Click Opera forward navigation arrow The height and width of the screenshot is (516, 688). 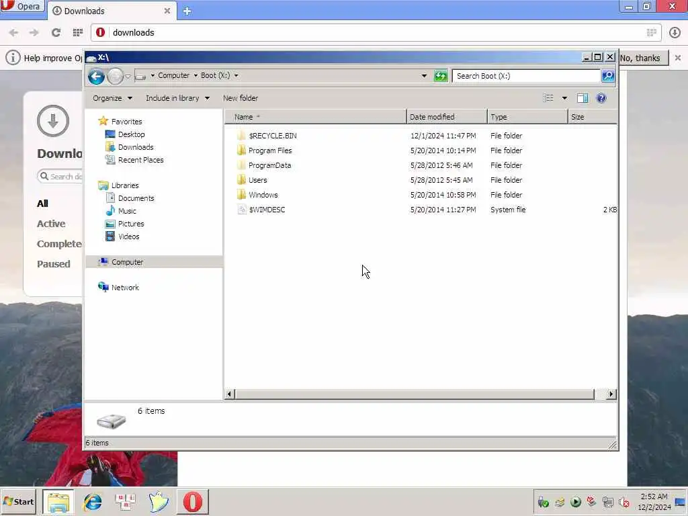pos(34,32)
